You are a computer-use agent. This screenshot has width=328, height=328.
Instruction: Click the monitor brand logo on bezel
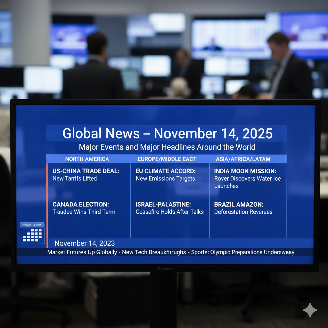165,268
